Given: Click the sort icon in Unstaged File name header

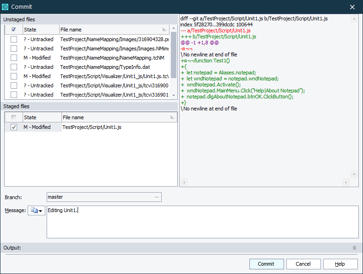Looking at the screenshot, I should coord(164,30).
